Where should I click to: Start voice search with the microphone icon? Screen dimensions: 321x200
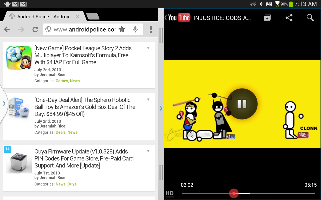pos(135,29)
